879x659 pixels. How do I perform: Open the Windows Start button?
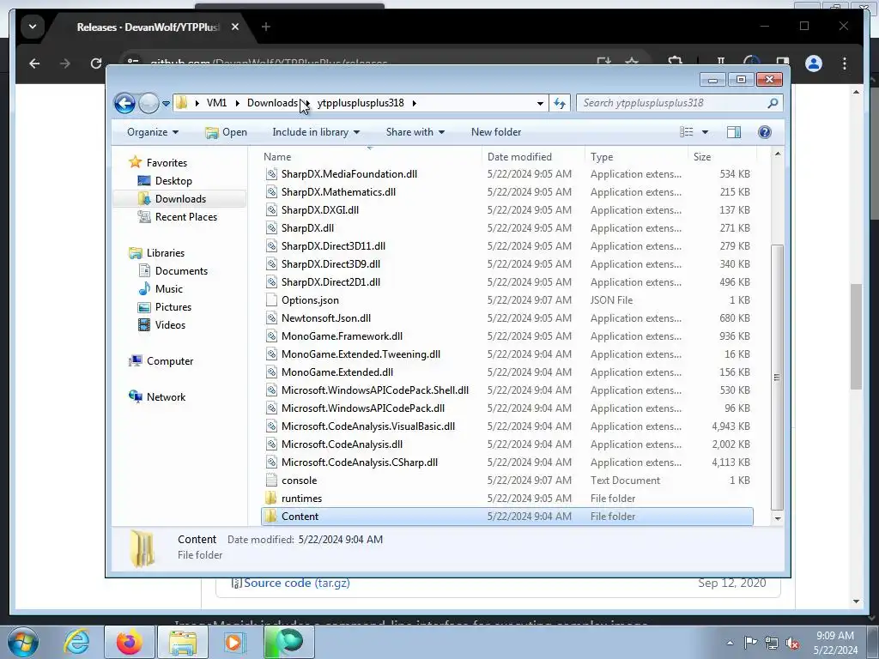point(23,642)
